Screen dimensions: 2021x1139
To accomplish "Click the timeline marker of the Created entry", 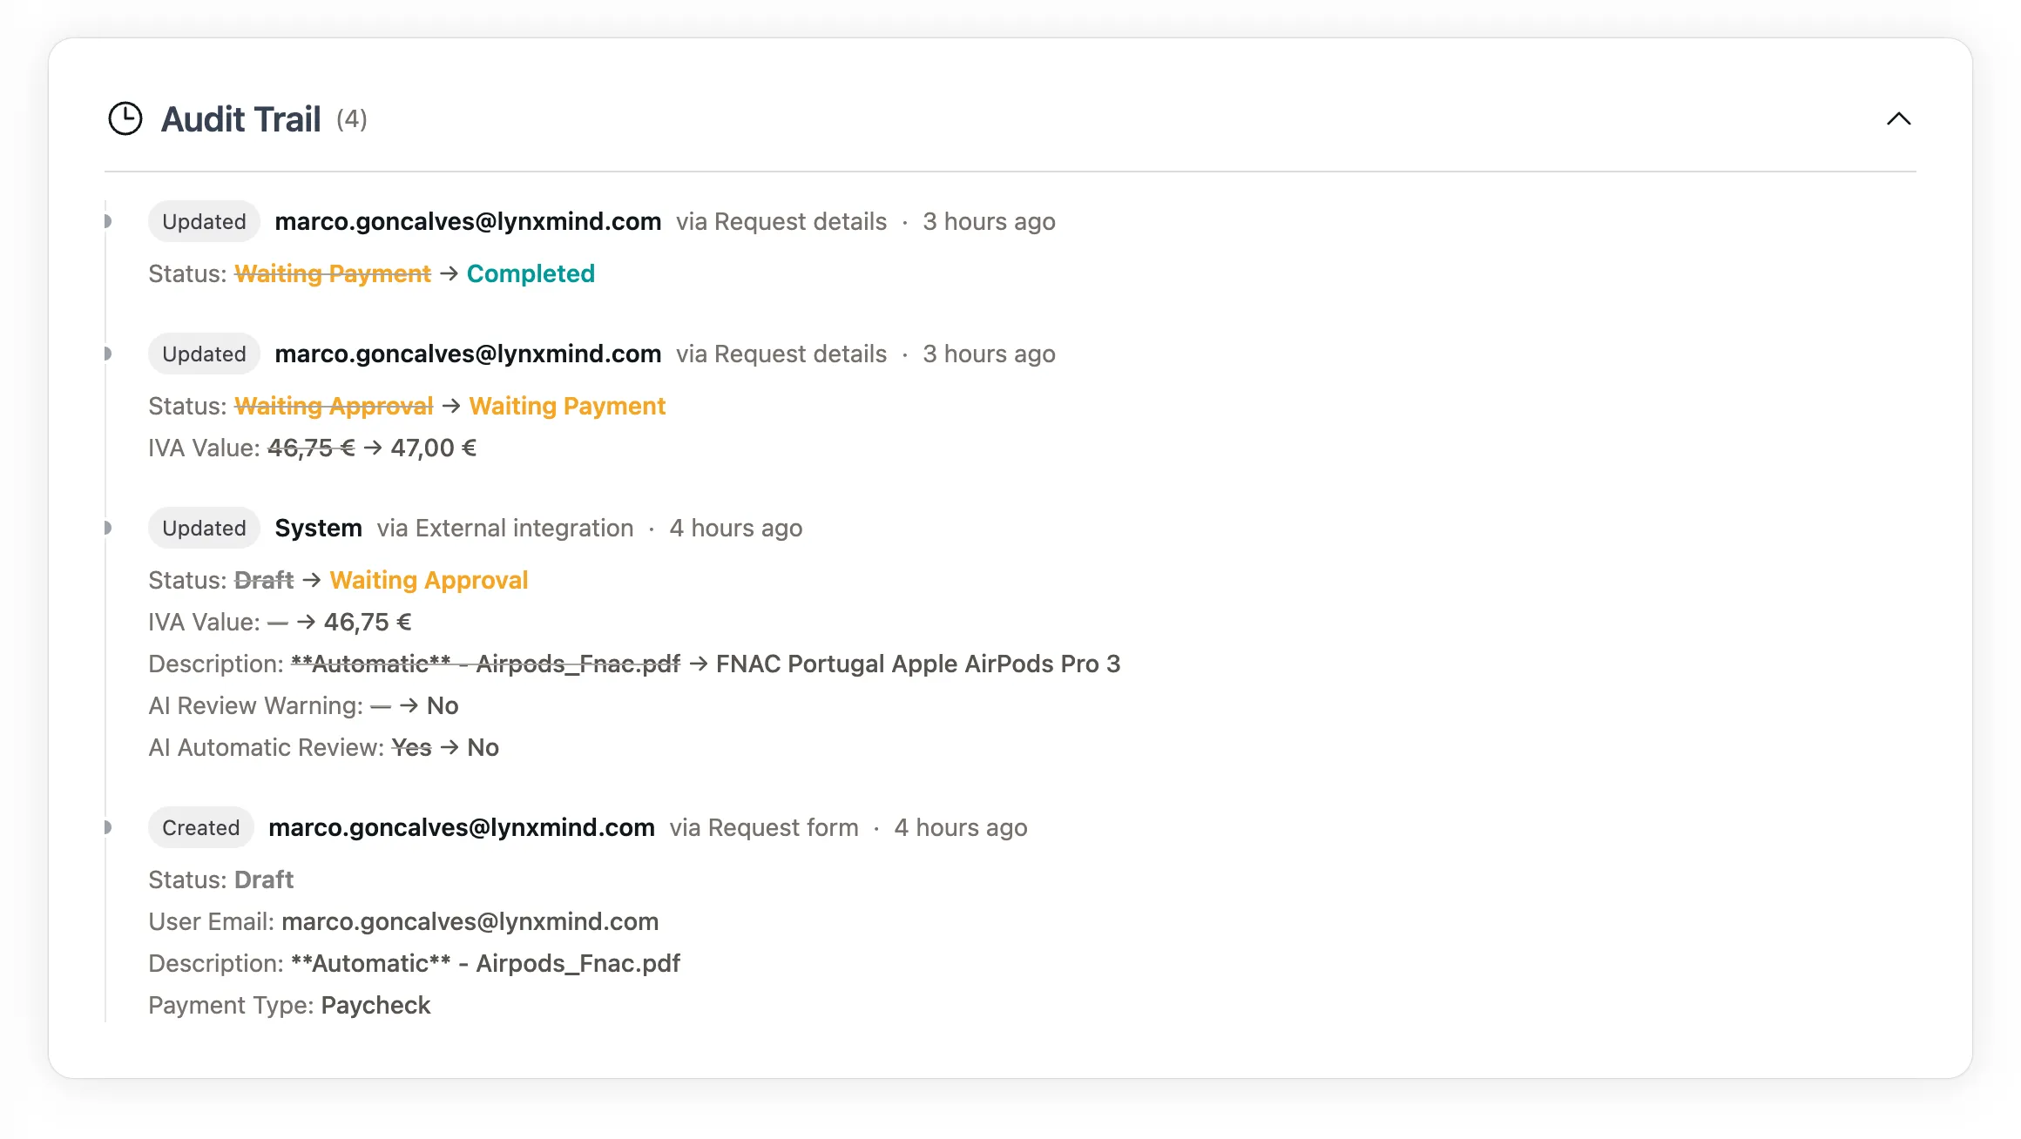I will (x=106, y=828).
